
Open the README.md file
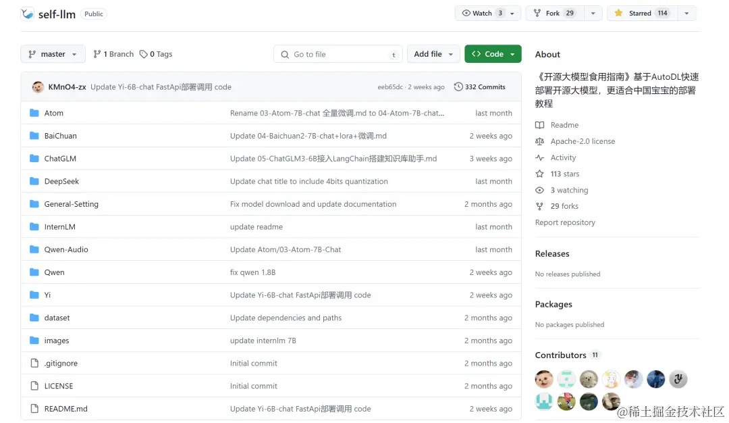tap(65, 409)
